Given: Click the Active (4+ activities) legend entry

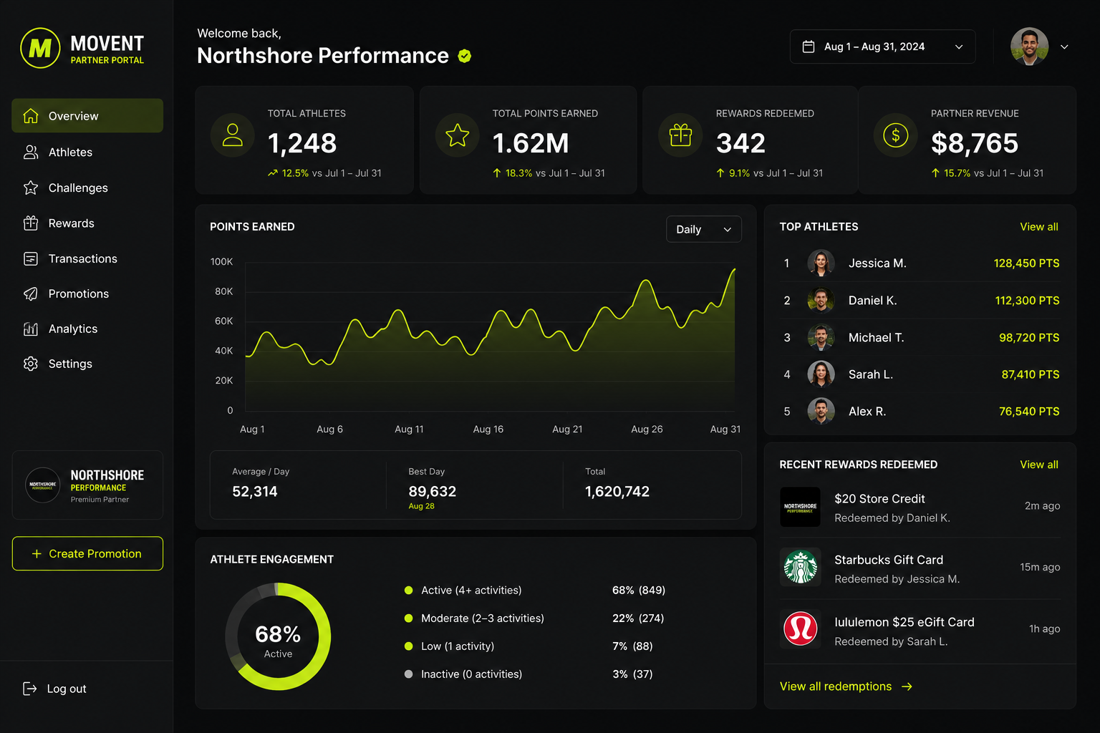Looking at the screenshot, I should coord(463,591).
